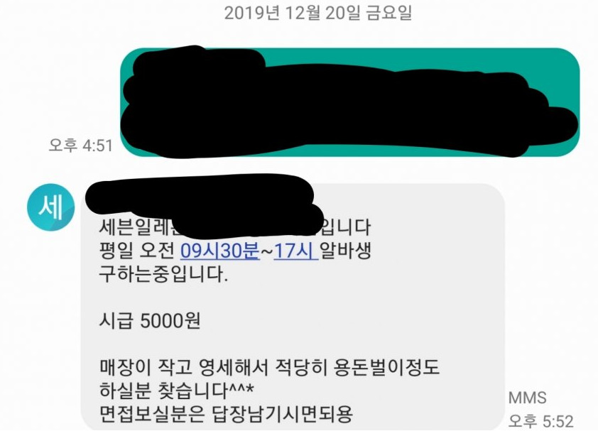Open the 17시 time link

point(295,251)
